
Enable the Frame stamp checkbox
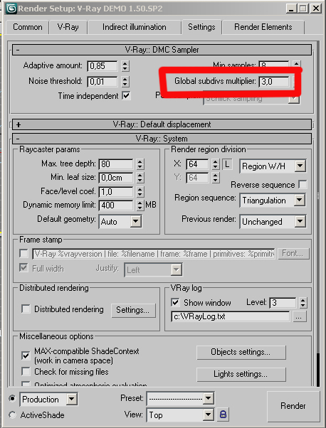pos(23,254)
